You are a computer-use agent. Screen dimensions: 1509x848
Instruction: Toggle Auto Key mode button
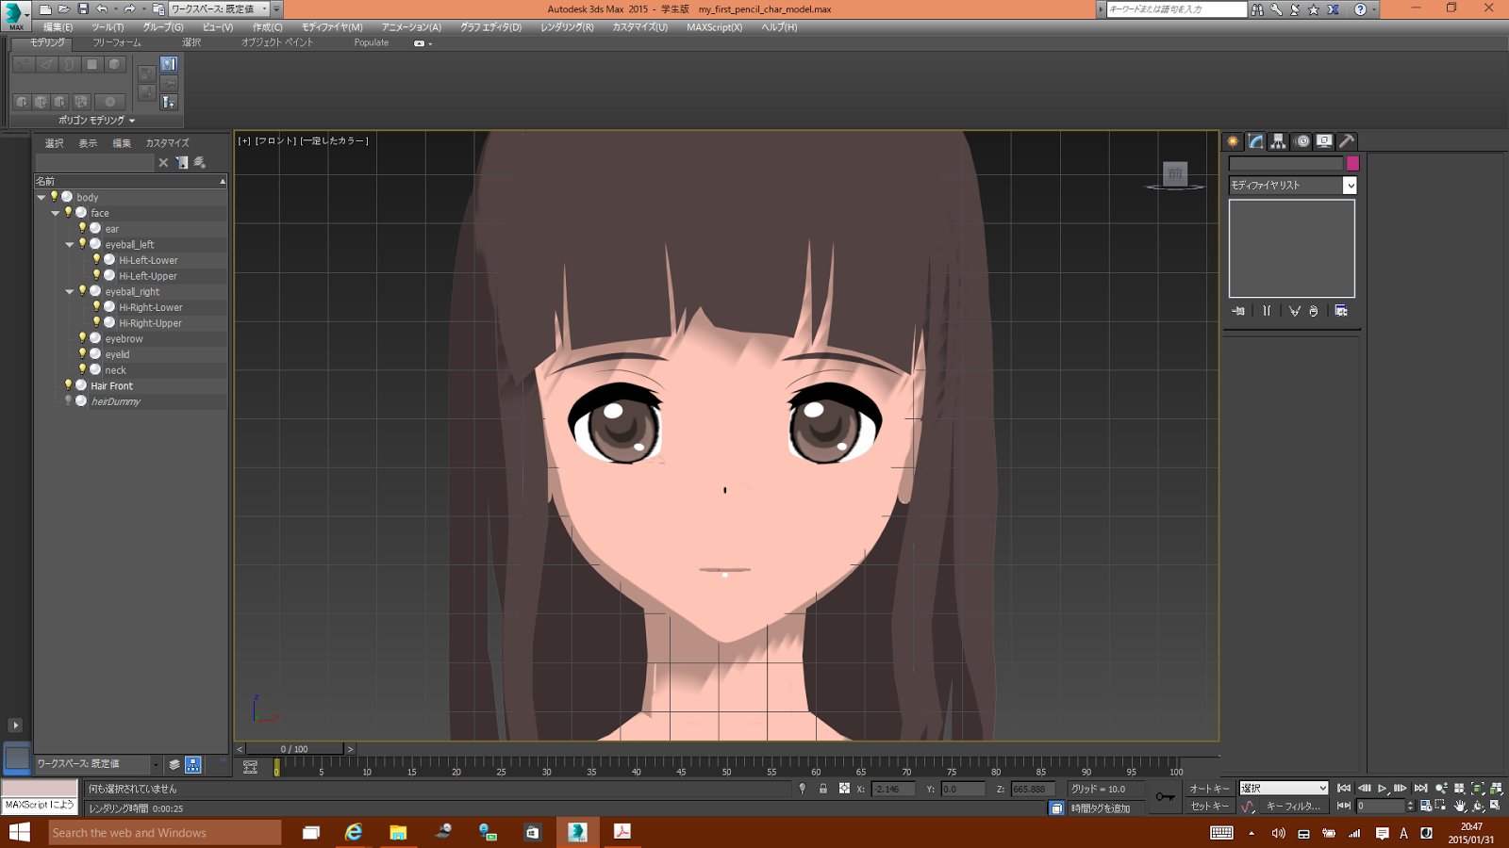[1210, 789]
